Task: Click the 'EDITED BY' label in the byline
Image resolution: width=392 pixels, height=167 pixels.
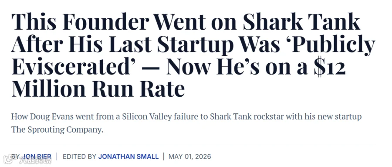Action: click(x=80, y=157)
